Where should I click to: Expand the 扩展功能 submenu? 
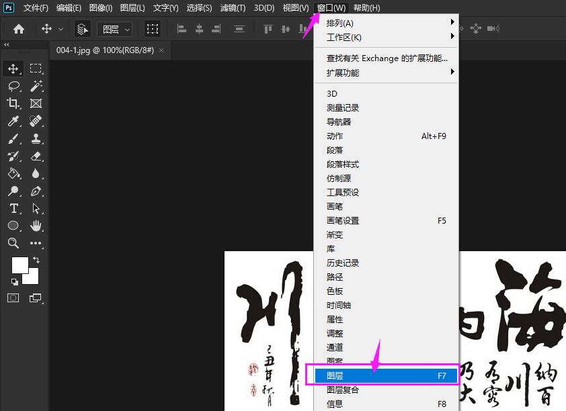tap(387, 73)
